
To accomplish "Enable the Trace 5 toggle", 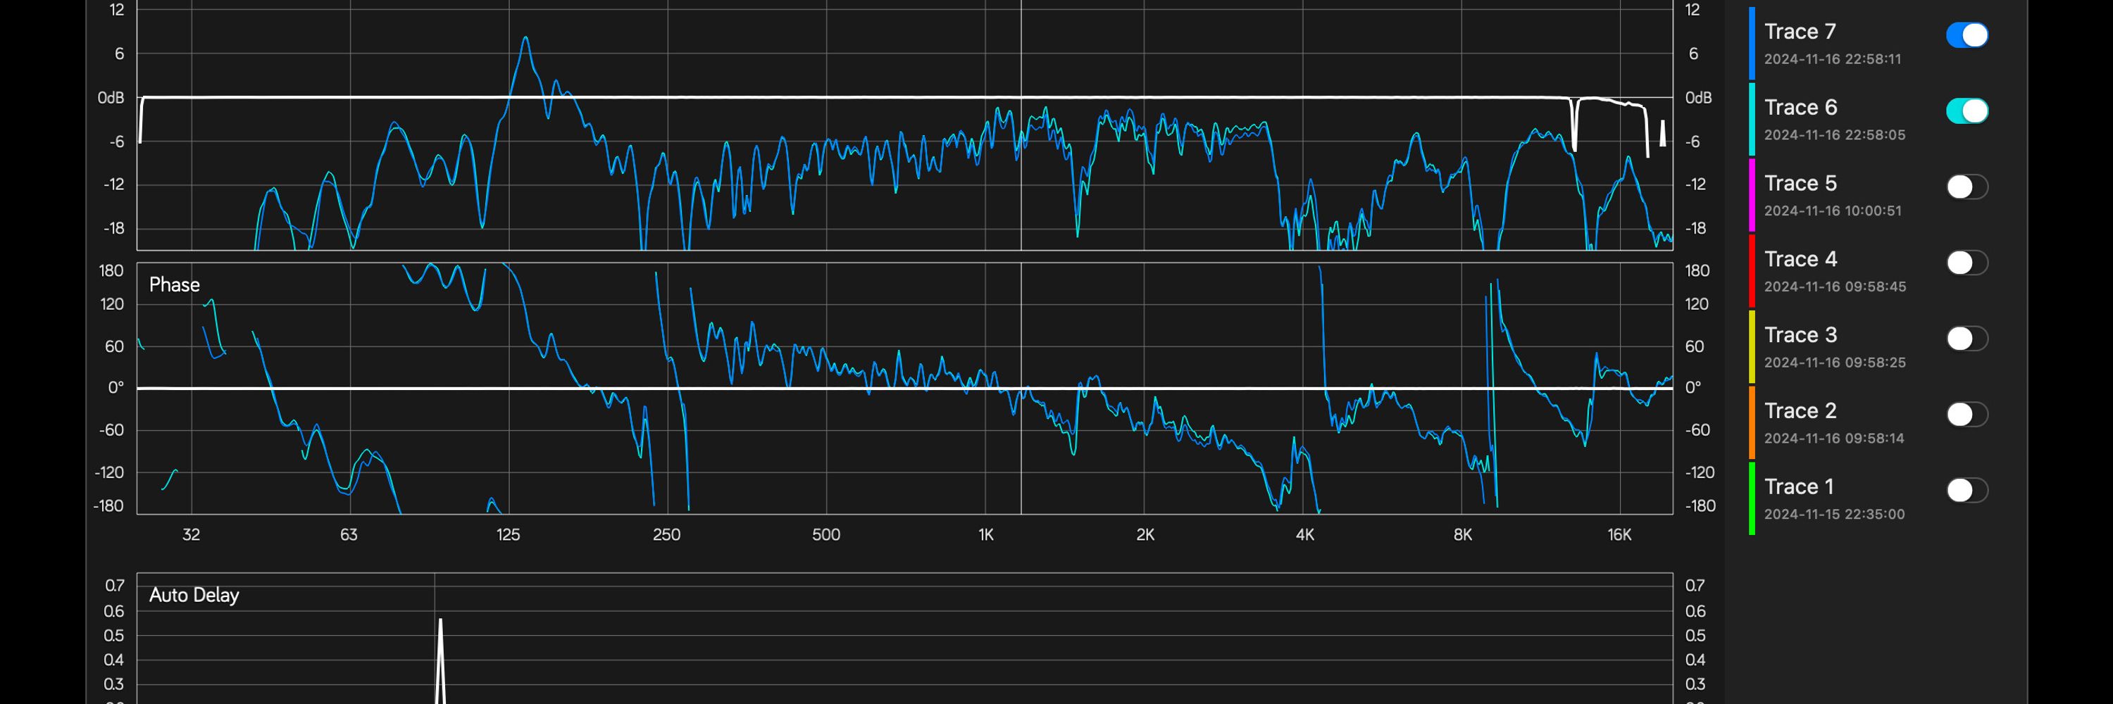I will (1967, 187).
